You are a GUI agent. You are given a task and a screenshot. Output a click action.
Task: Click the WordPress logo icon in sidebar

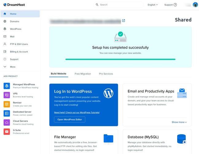(5, 29)
